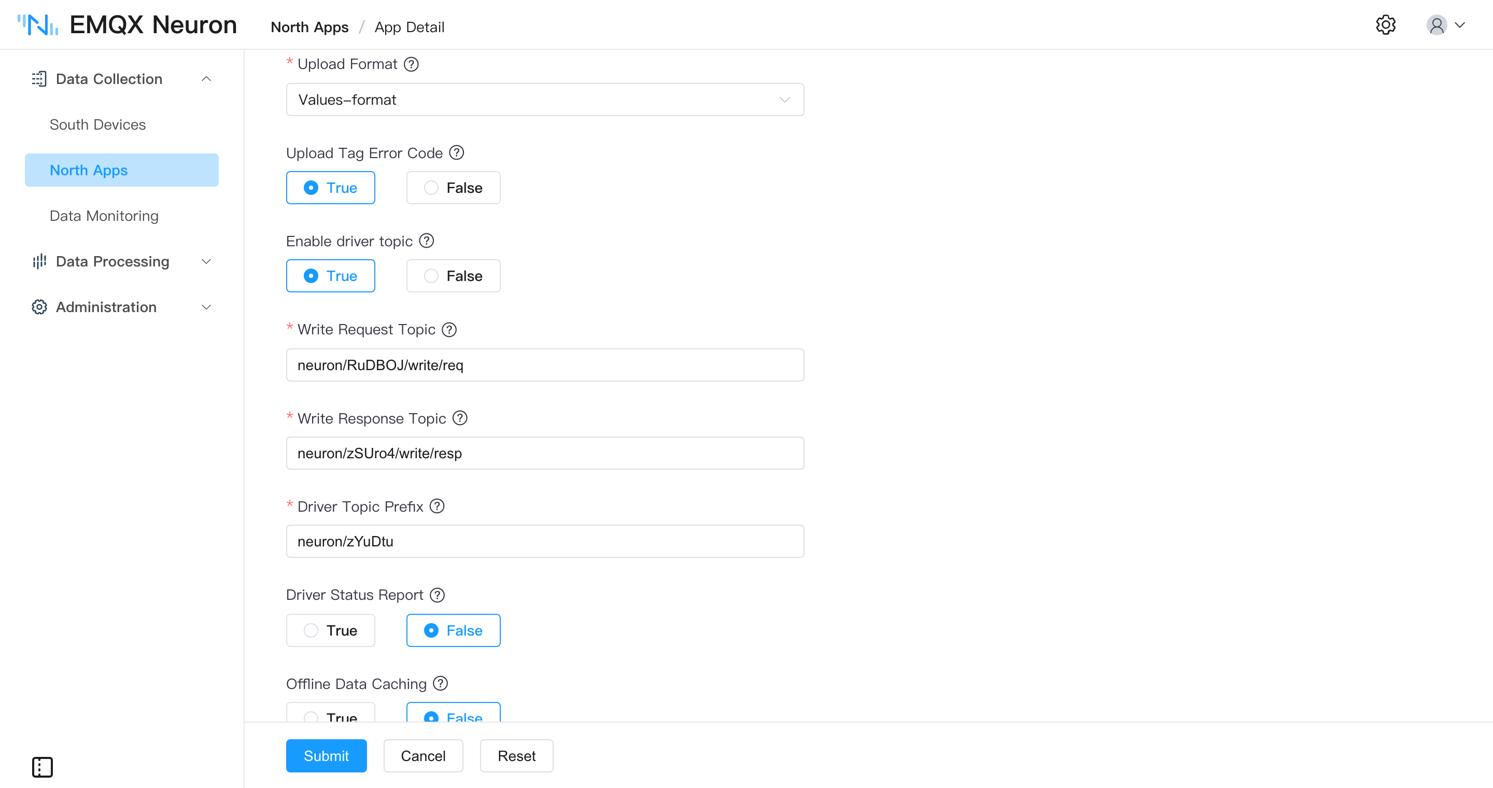The width and height of the screenshot is (1493, 788).
Task: Open North Apps in the sidebar
Action: click(122, 170)
